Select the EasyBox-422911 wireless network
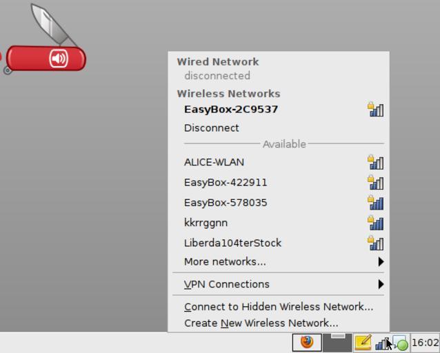This screenshot has height=353, width=440. click(226, 183)
